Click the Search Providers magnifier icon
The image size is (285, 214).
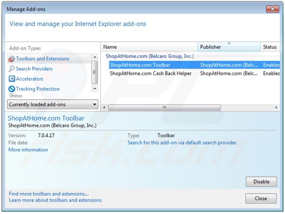tap(11, 69)
